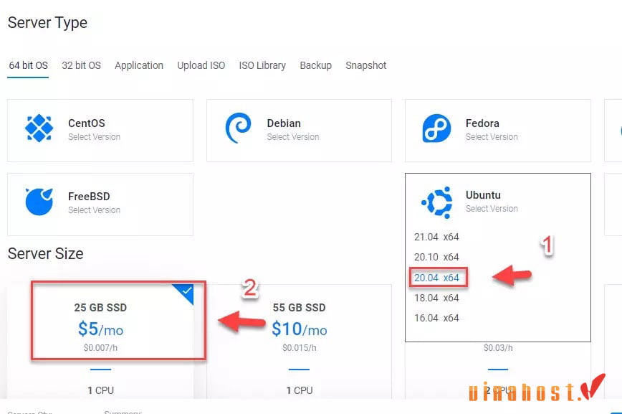The image size is (622, 414).
Task: Choose Ubuntu 18.04 x64 version
Action: tap(436, 298)
